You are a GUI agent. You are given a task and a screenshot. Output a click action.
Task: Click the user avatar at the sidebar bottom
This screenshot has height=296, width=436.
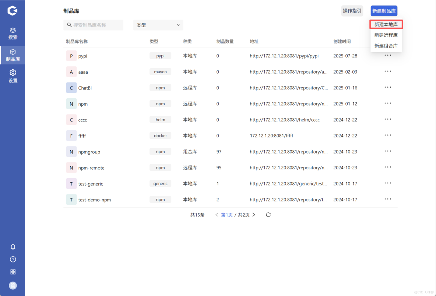(x=13, y=285)
